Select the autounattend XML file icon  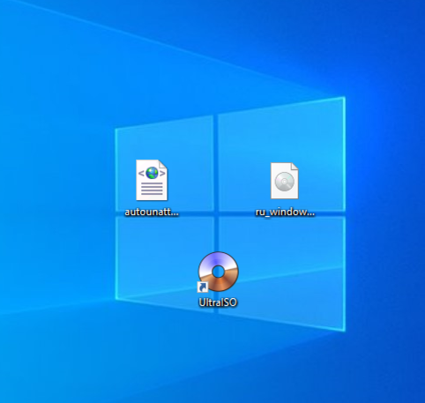click(152, 180)
